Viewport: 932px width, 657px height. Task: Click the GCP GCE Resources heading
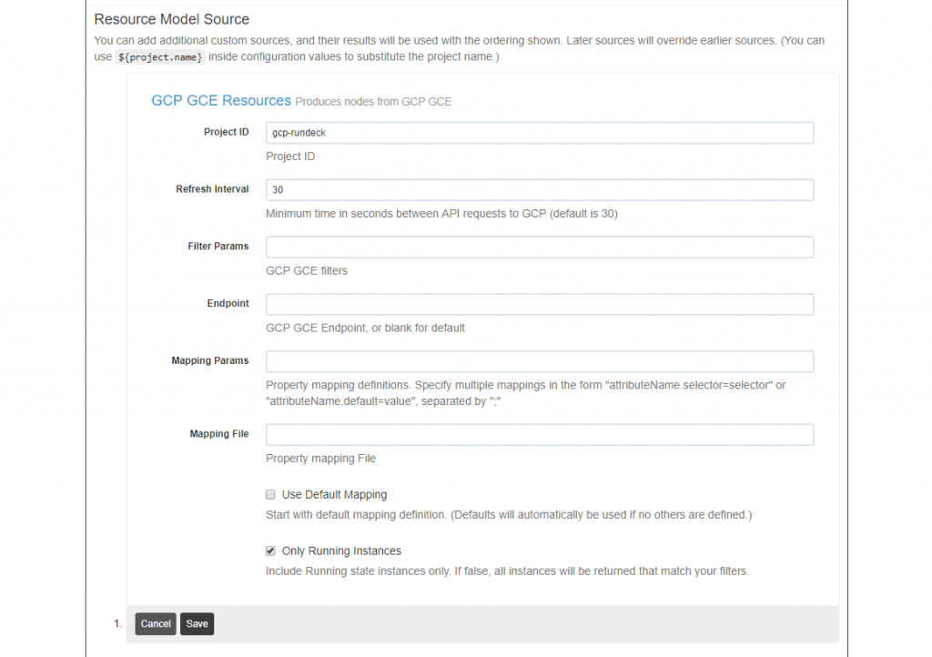(x=221, y=100)
